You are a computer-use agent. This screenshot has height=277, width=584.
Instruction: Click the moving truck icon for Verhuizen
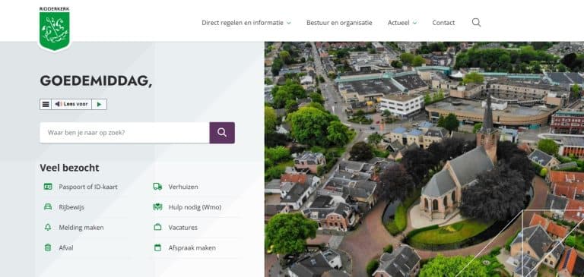pyautogui.click(x=157, y=187)
